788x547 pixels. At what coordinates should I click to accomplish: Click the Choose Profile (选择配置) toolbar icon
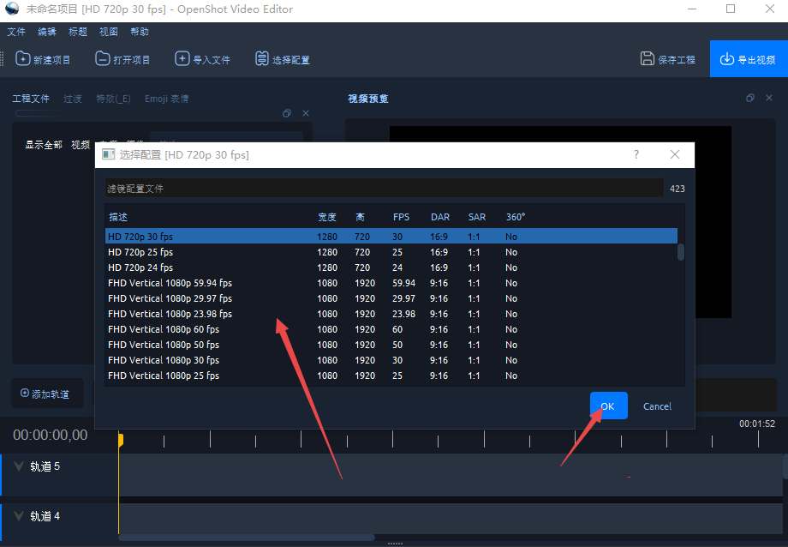point(262,59)
